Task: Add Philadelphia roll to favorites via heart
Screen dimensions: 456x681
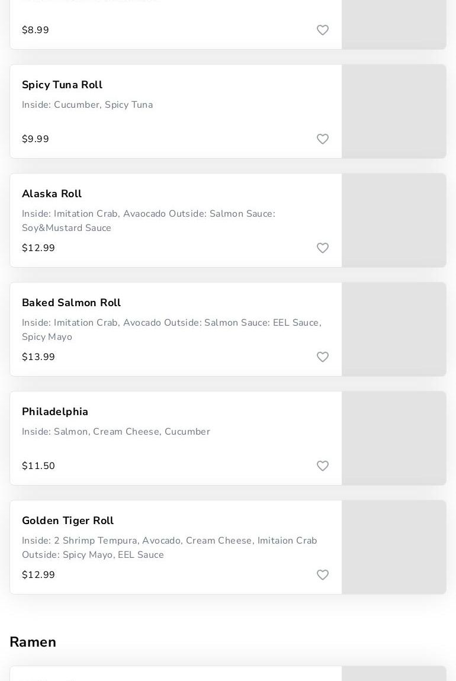Action: tap(323, 466)
